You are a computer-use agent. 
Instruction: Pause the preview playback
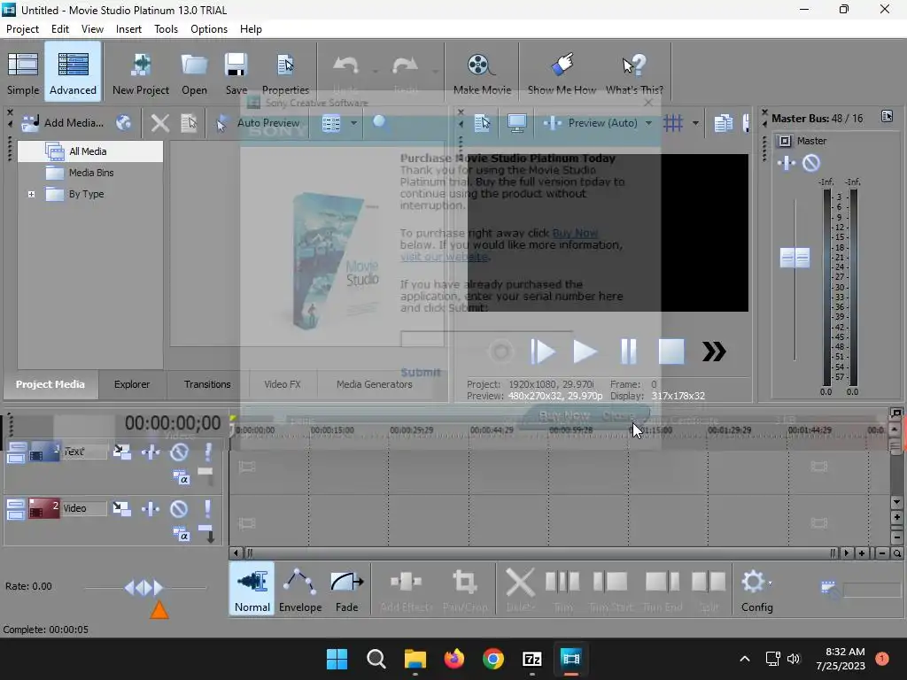coord(628,352)
